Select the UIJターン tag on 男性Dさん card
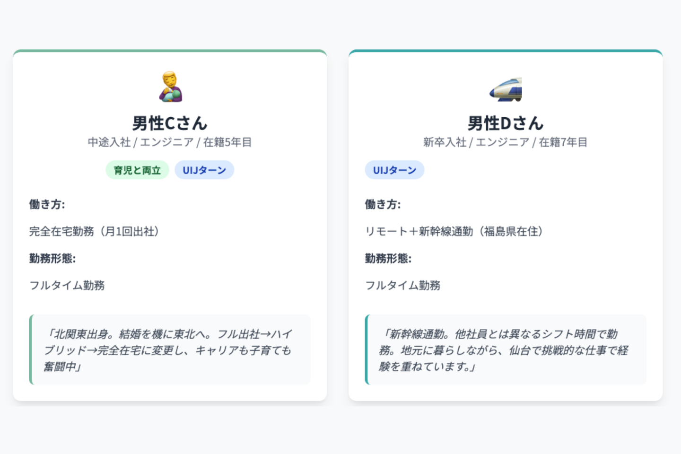The image size is (681, 454). (394, 170)
